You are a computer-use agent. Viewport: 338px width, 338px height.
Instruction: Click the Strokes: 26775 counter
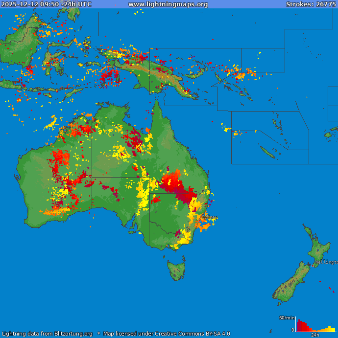click(x=311, y=4)
